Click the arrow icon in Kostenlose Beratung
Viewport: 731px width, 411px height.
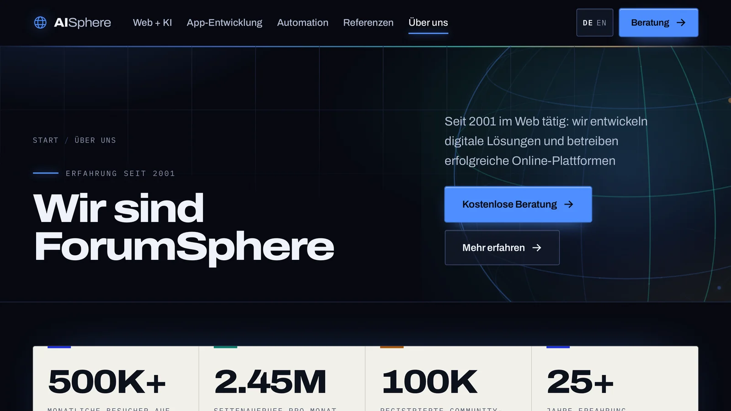pyautogui.click(x=569, y=204)
